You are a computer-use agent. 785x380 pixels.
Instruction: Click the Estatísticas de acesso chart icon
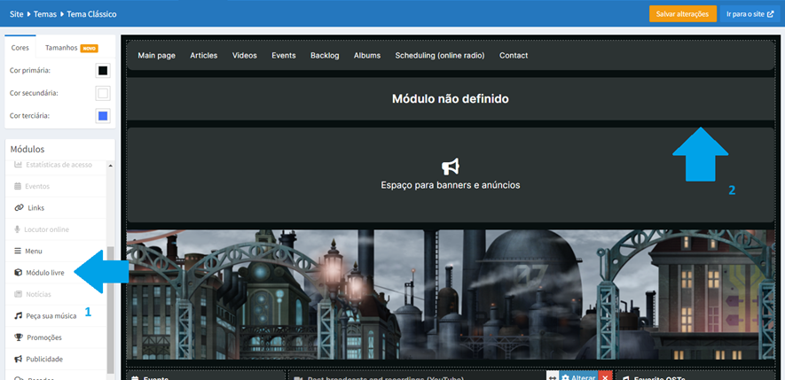point(18,165)
